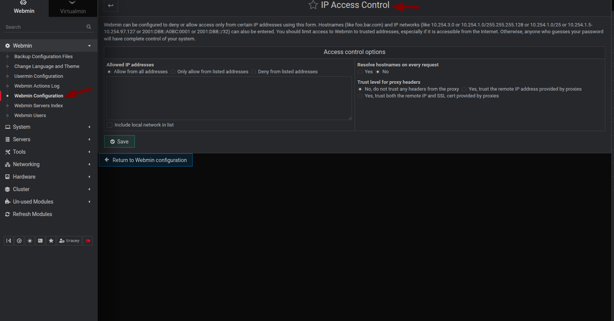
Task: Open favorites with the sidebar star icon
Action: click(51, 241)
